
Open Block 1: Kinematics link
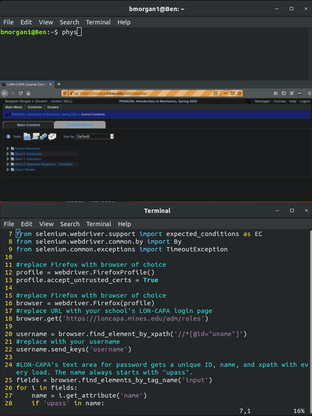(x=28, y=159)
